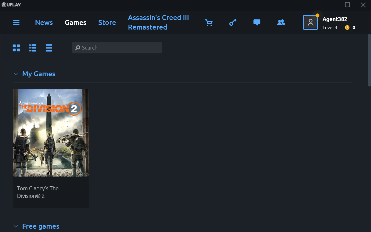The width and height of the screenshot is (371, 232).
Task: Click the Uplay logo in title bar
Action: click(11, 5)
